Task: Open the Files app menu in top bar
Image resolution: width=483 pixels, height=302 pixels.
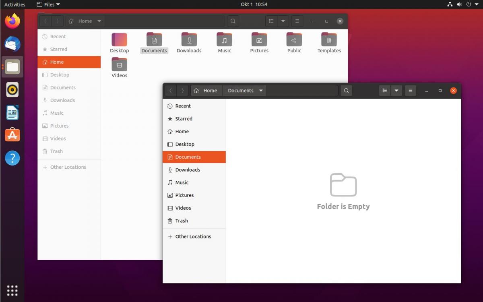Action: pos(48,4)
